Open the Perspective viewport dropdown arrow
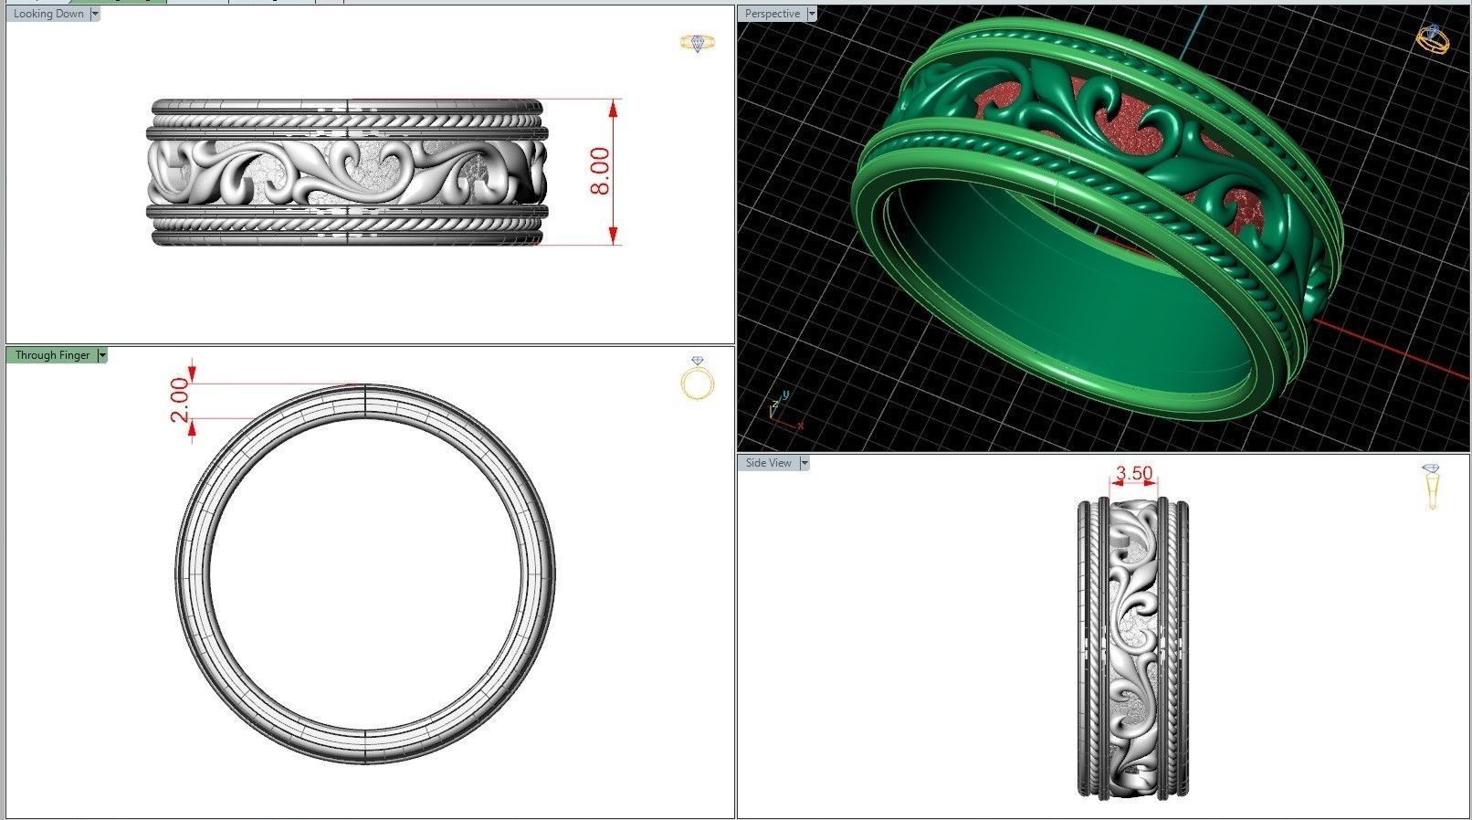Screen dimensions: 1472x820 tap(812, 14)
